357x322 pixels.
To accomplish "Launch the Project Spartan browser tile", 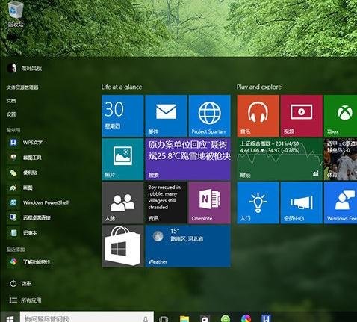I will tap(209, 116).
